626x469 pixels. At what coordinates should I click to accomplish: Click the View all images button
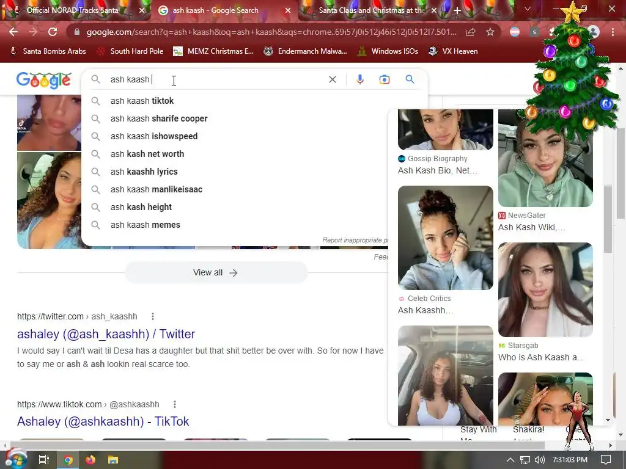point(216,273)
